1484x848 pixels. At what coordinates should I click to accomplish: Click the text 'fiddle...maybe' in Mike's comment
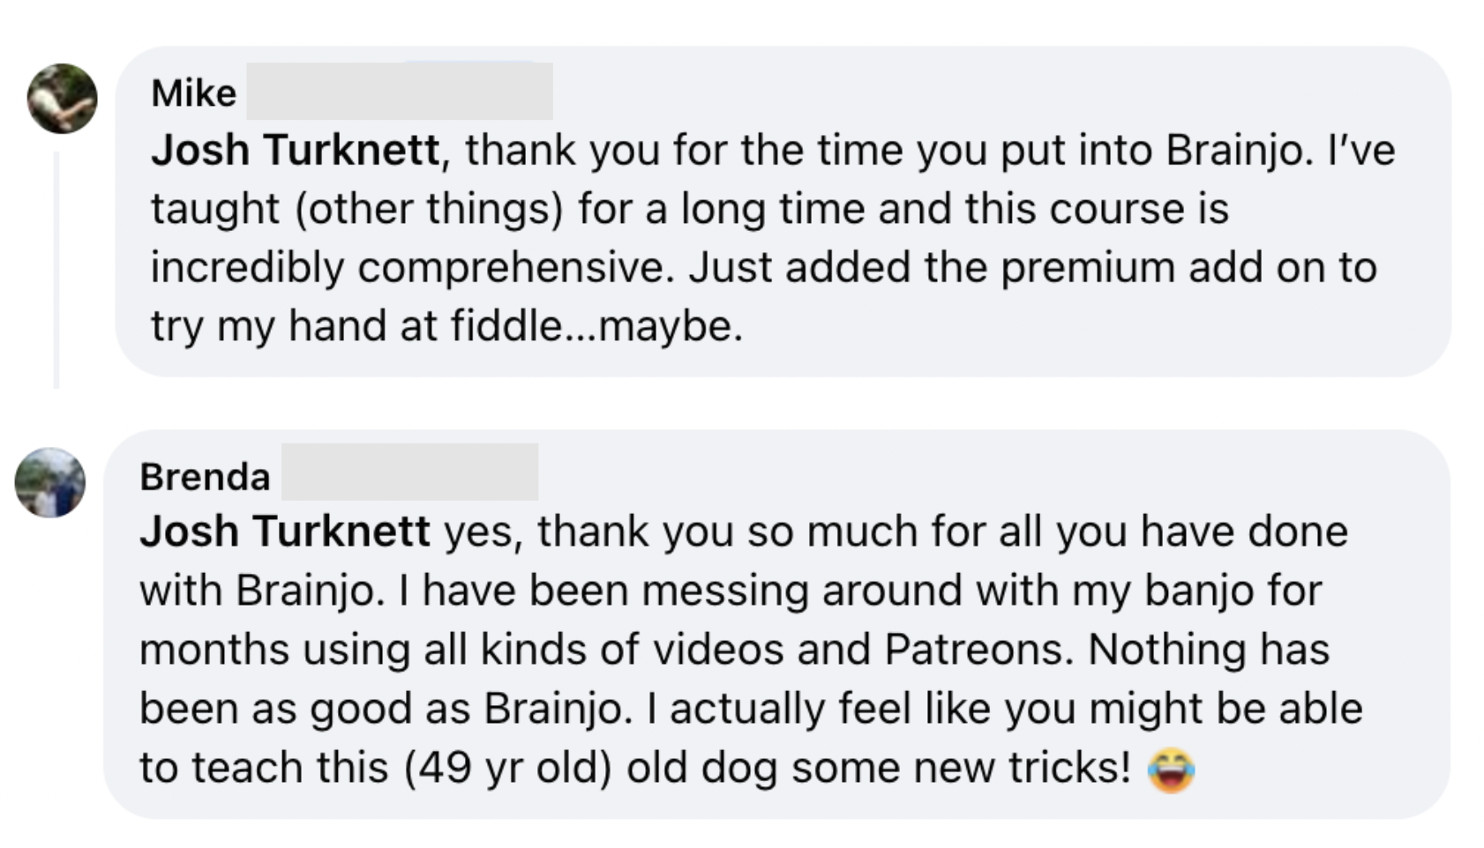tap(596, 326)
